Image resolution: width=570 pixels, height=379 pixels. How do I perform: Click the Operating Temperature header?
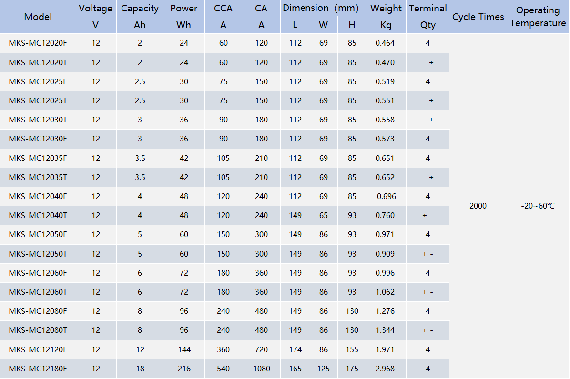pyautogui.click(x=538, y=17)
